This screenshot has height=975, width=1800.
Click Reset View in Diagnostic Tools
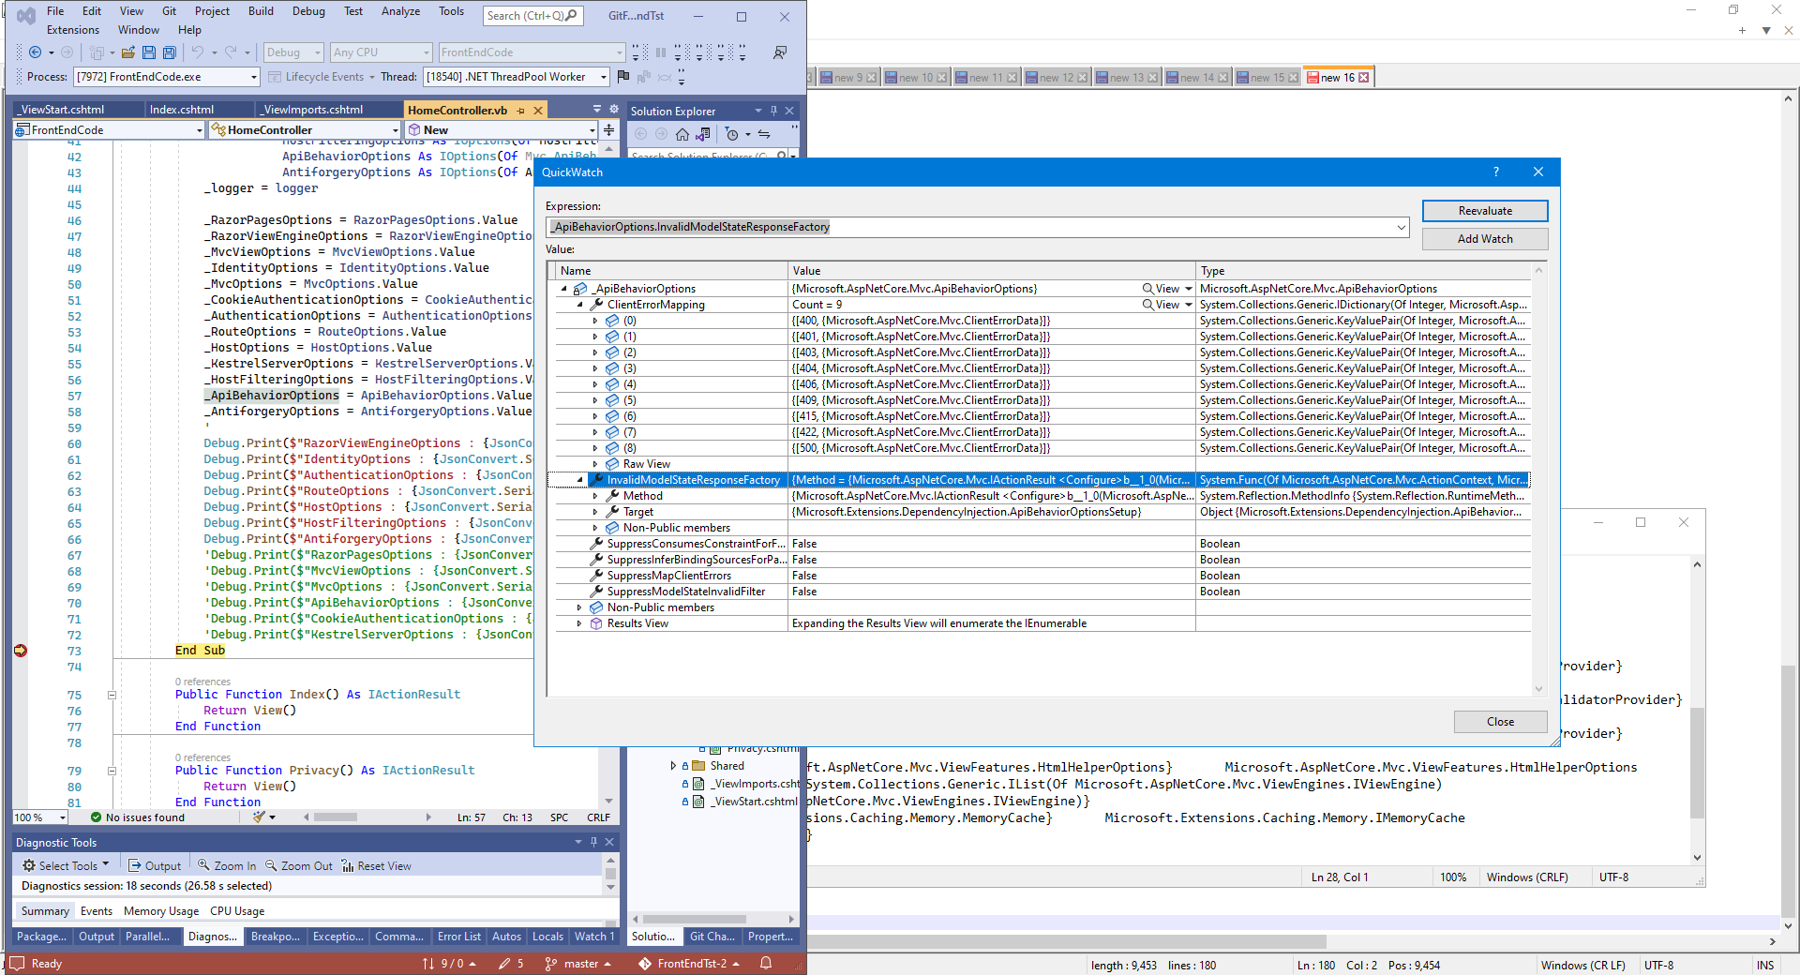pos(376,866)
